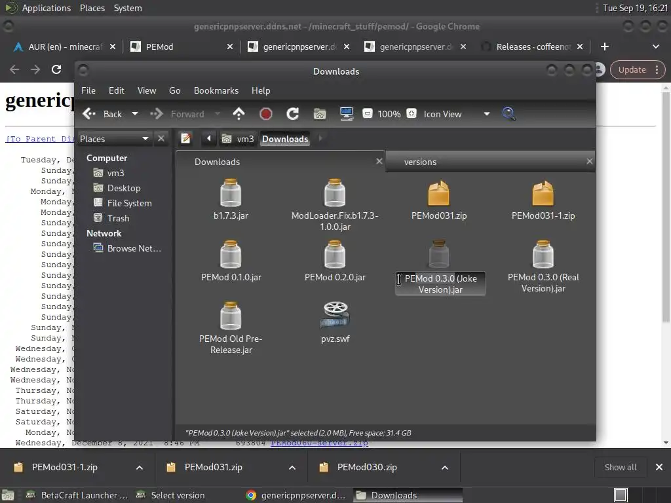Reload the Chrome page
This screenshot has width=671, height=503.
[x=56, y=69]
